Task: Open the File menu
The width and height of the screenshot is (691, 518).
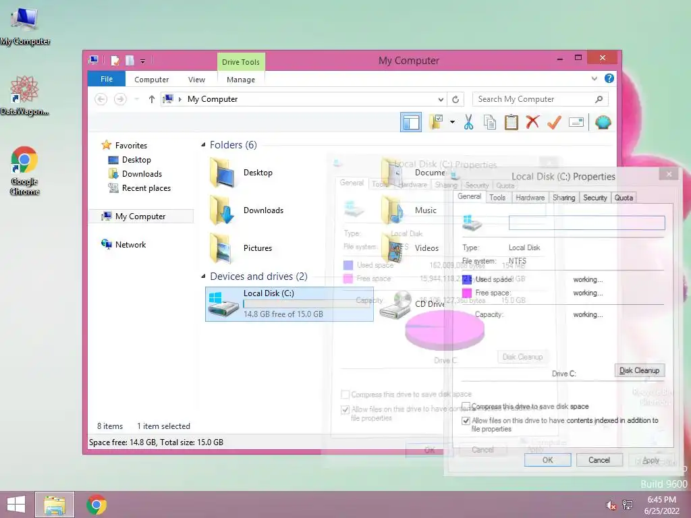Action: pos(107,79)
